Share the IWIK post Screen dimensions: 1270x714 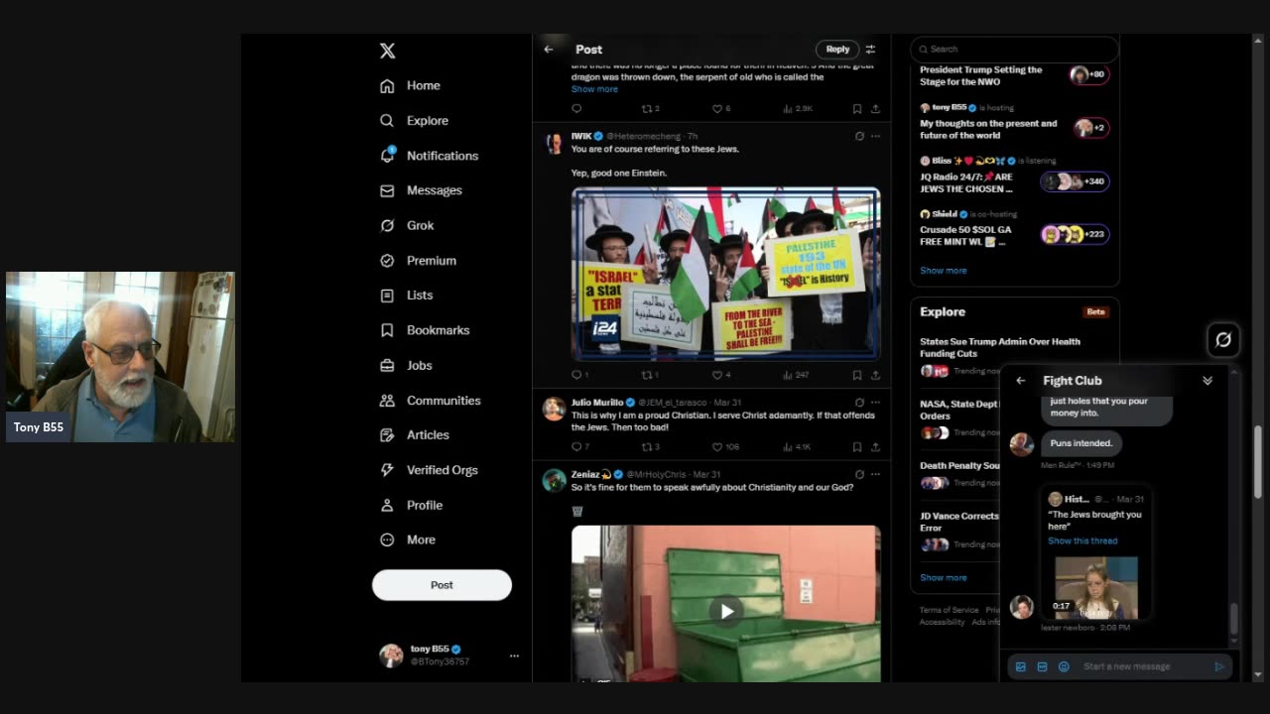coord(875,375)
